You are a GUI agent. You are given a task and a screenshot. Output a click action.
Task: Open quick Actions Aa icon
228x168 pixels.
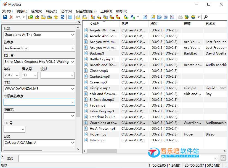pyautogui.click(x=132, y=17)
